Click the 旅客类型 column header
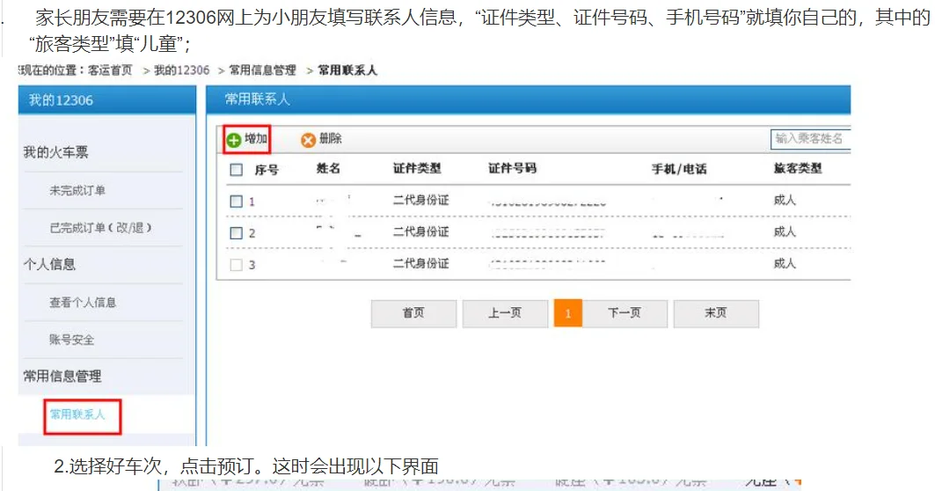The width and height of the screenshot is (935, 491). (x=798, y=169)
